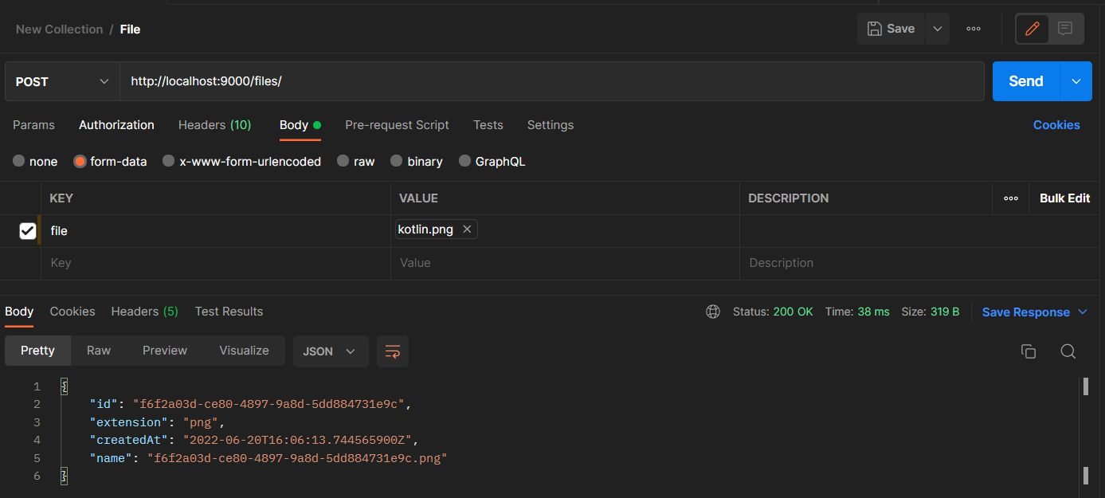Open the response Cookies tab
The width and height of the screenshot is (1105, 498).
[x=72, y=312]
